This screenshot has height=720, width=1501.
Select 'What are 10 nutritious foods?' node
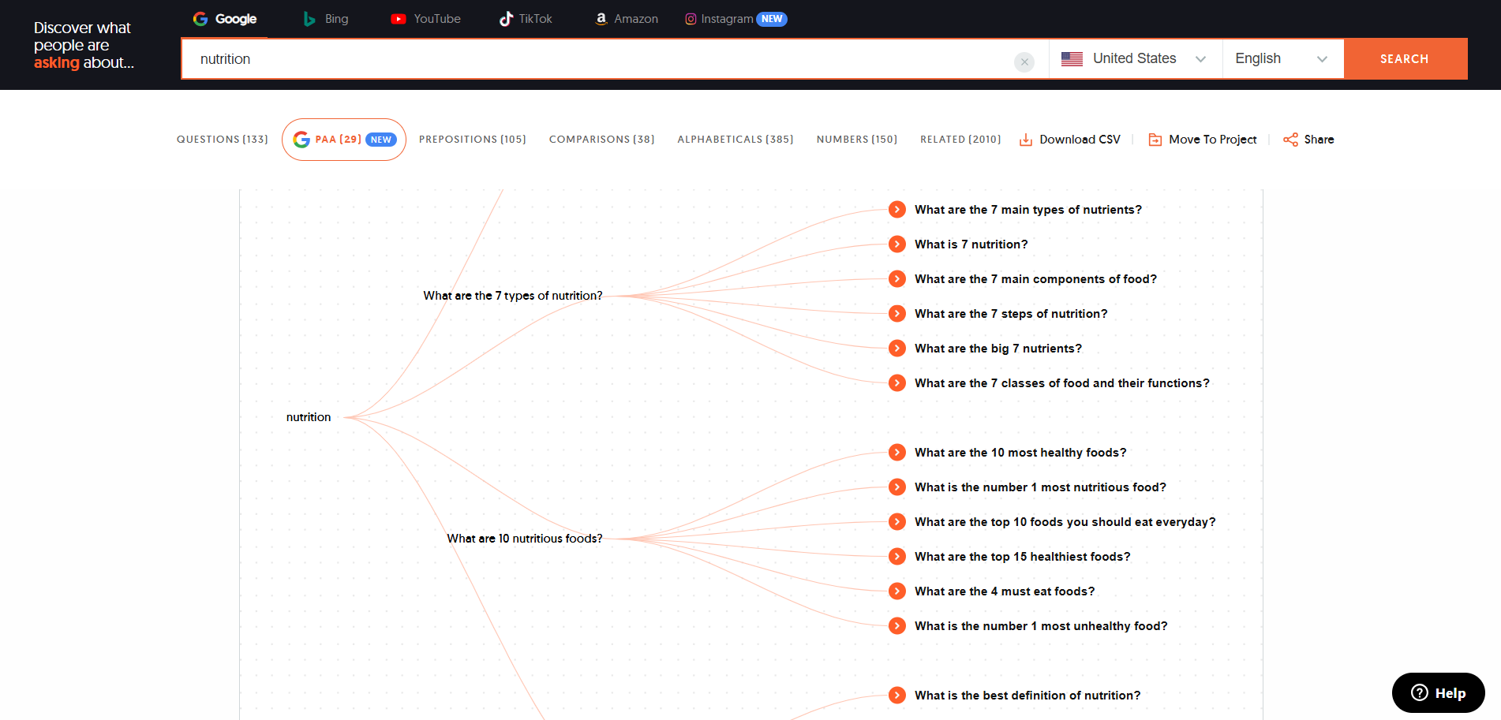525,539
